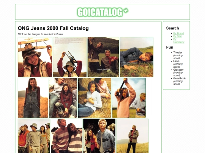Click the Glossary item in Fun list
Image resolution: width=205 pixels, height=153 pixels.
click(x=178, y=70)
